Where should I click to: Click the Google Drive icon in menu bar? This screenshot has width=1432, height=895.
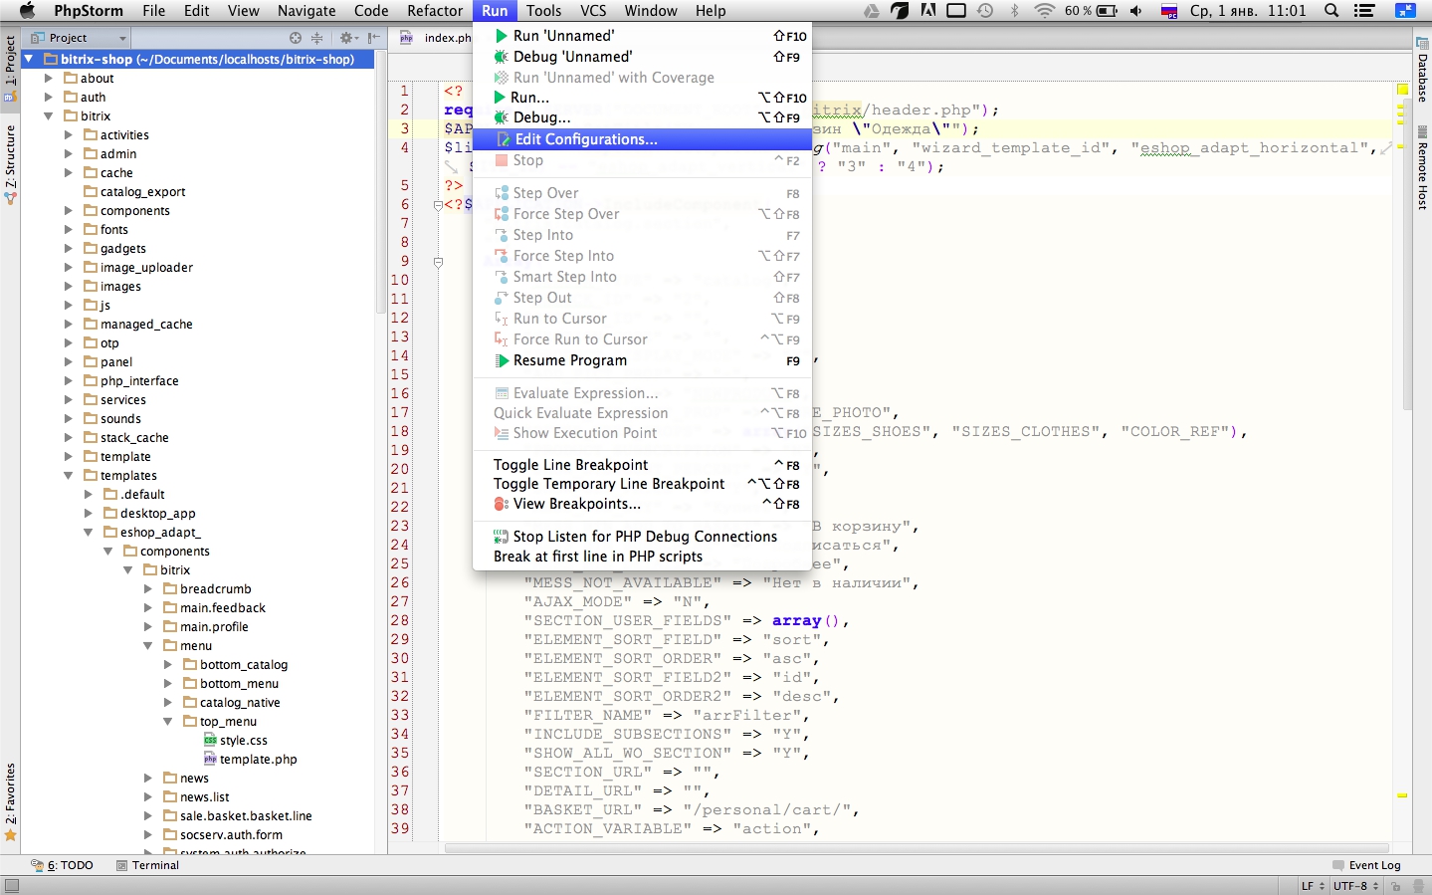871,11
